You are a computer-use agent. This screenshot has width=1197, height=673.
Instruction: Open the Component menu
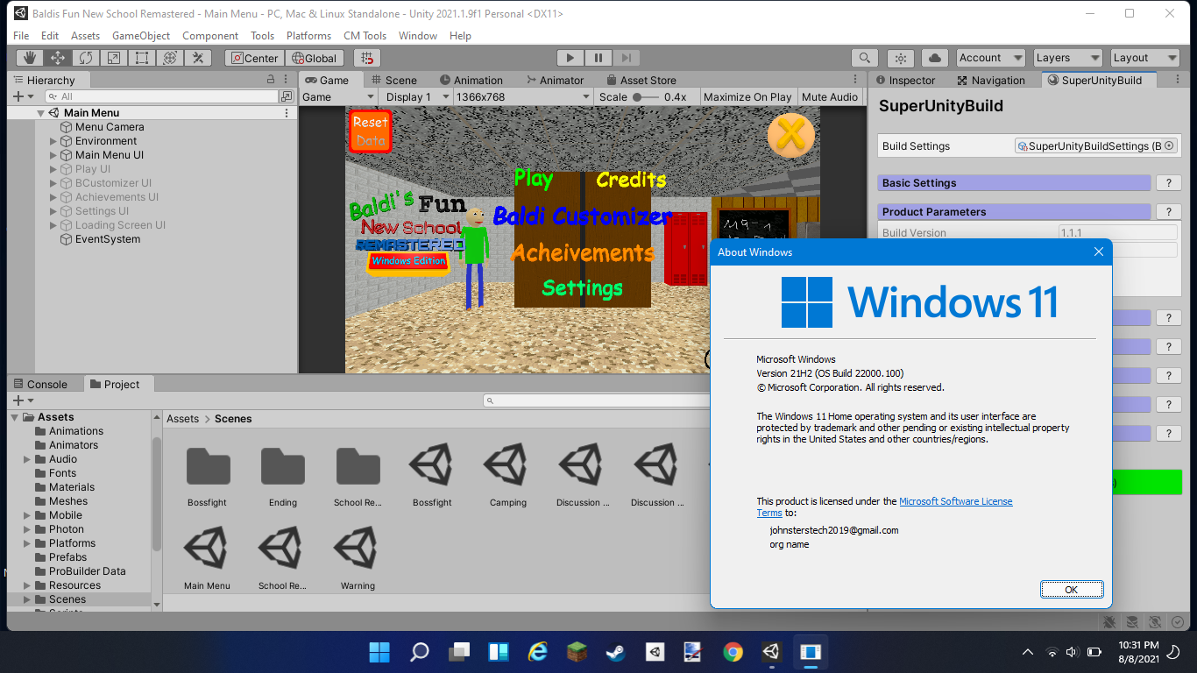click(210, 36)
